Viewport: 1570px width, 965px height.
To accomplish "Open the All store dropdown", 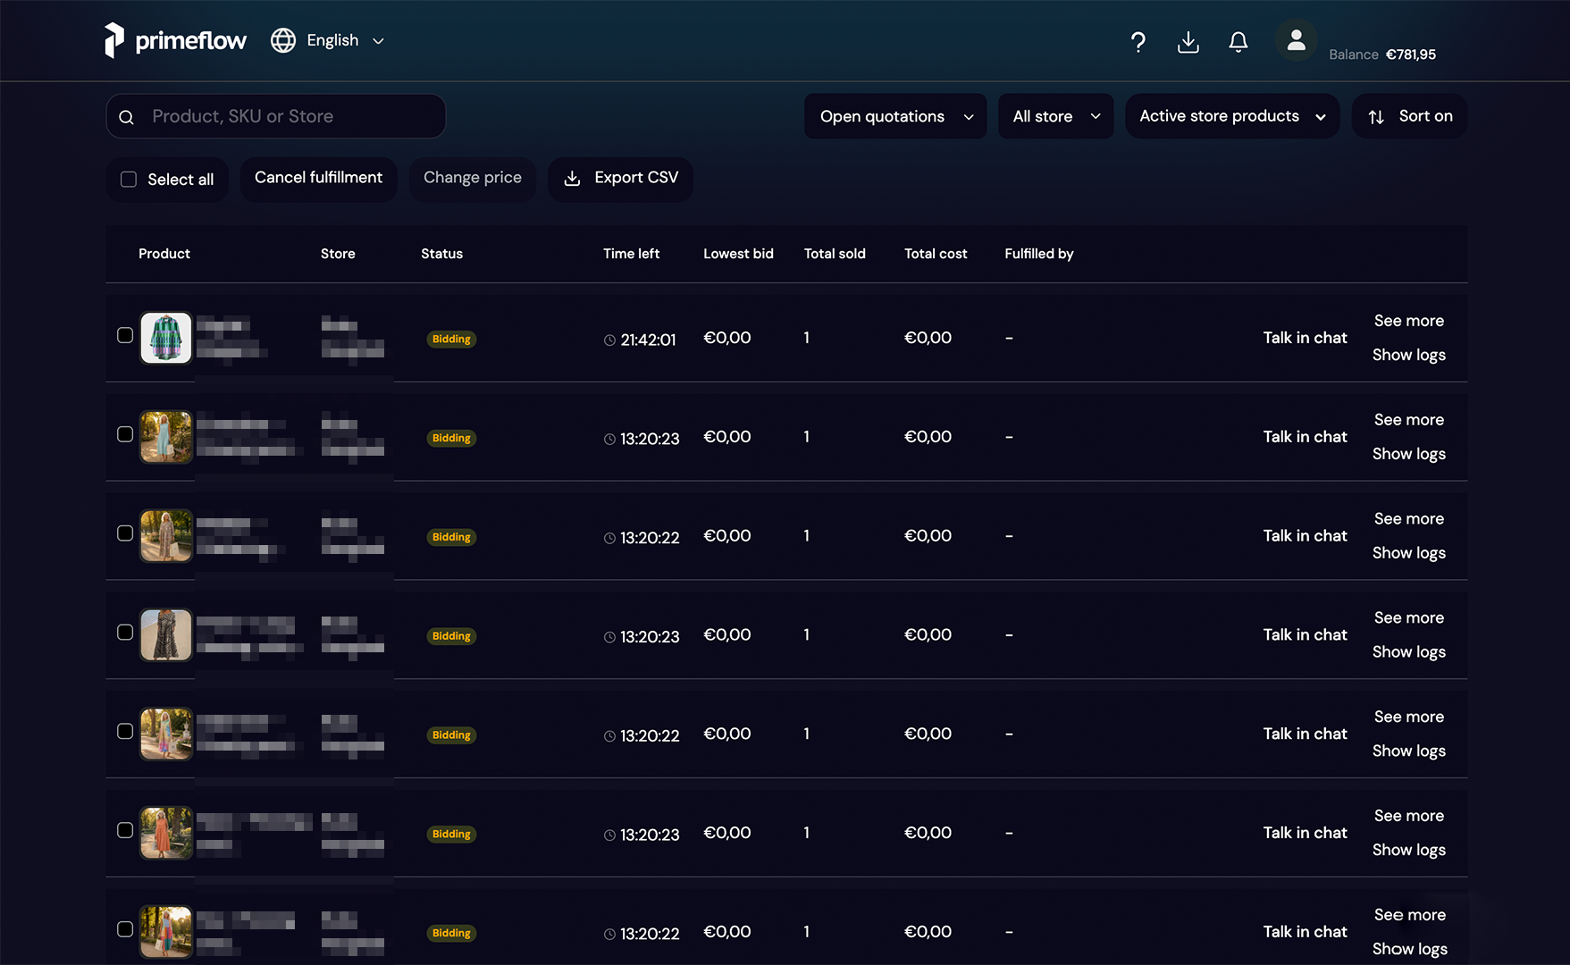I will click(x=1056, y=116).
